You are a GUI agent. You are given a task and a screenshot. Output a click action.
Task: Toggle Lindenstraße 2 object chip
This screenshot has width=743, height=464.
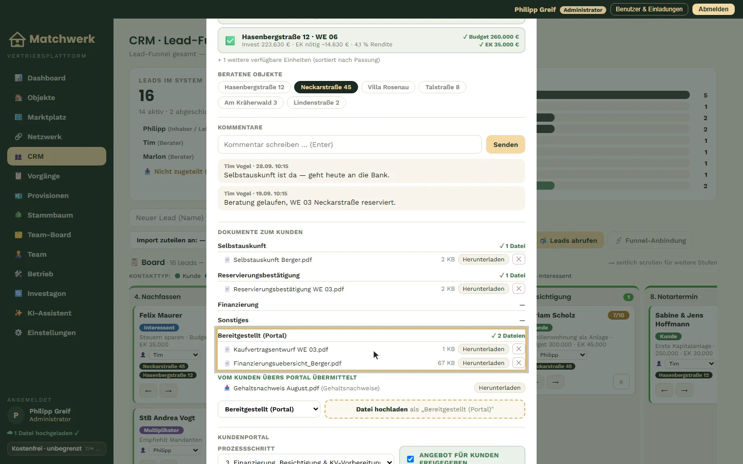click(316, 103)
